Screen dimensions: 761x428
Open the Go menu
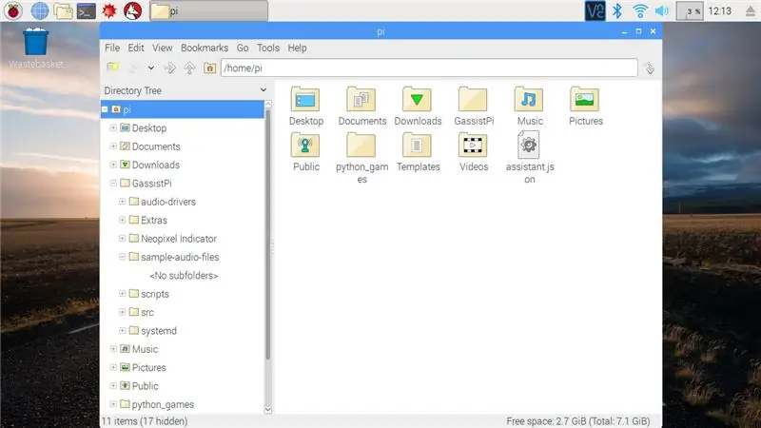243,48
